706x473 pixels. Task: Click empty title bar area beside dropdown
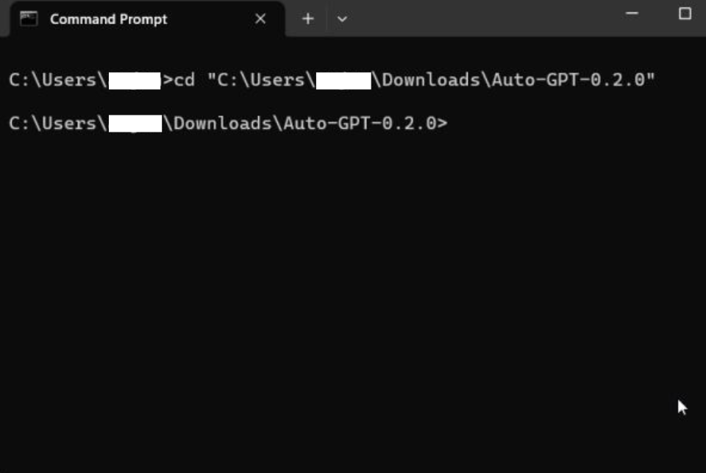pos(478,18)
